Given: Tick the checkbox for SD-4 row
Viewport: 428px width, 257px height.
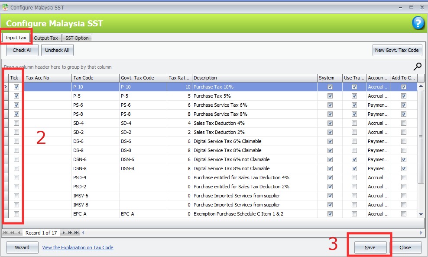Looking at the screenshot, I should (16, 123).
